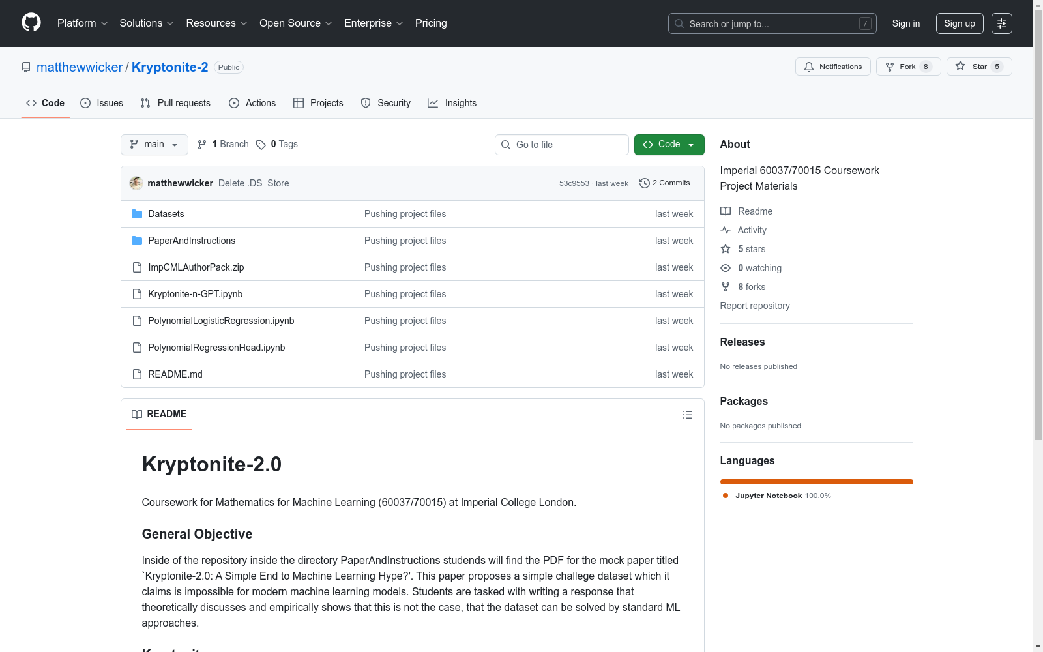
Task: Click the repository book icon beside matthewwicker
Action: 26,67
